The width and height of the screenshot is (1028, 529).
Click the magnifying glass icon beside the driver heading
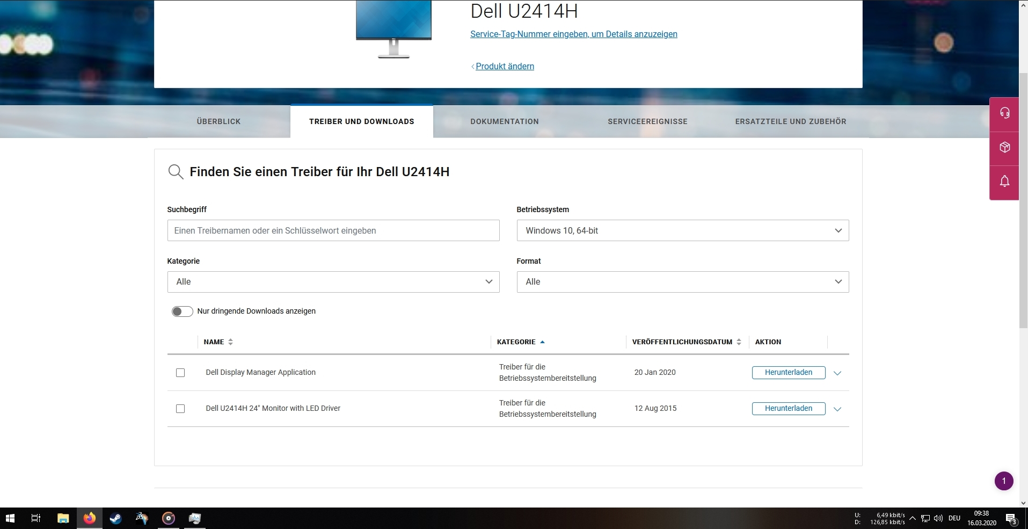click(x=176, y=172)
